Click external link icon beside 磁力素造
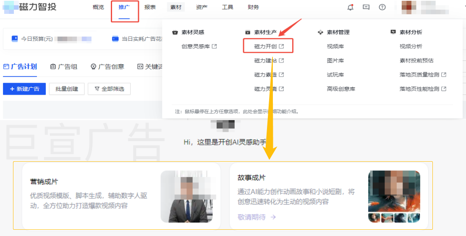Screen dimensions: 466x236 tap(281, 75)
